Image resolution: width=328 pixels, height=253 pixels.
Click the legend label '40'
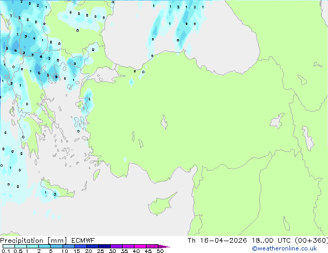(136, 251)
